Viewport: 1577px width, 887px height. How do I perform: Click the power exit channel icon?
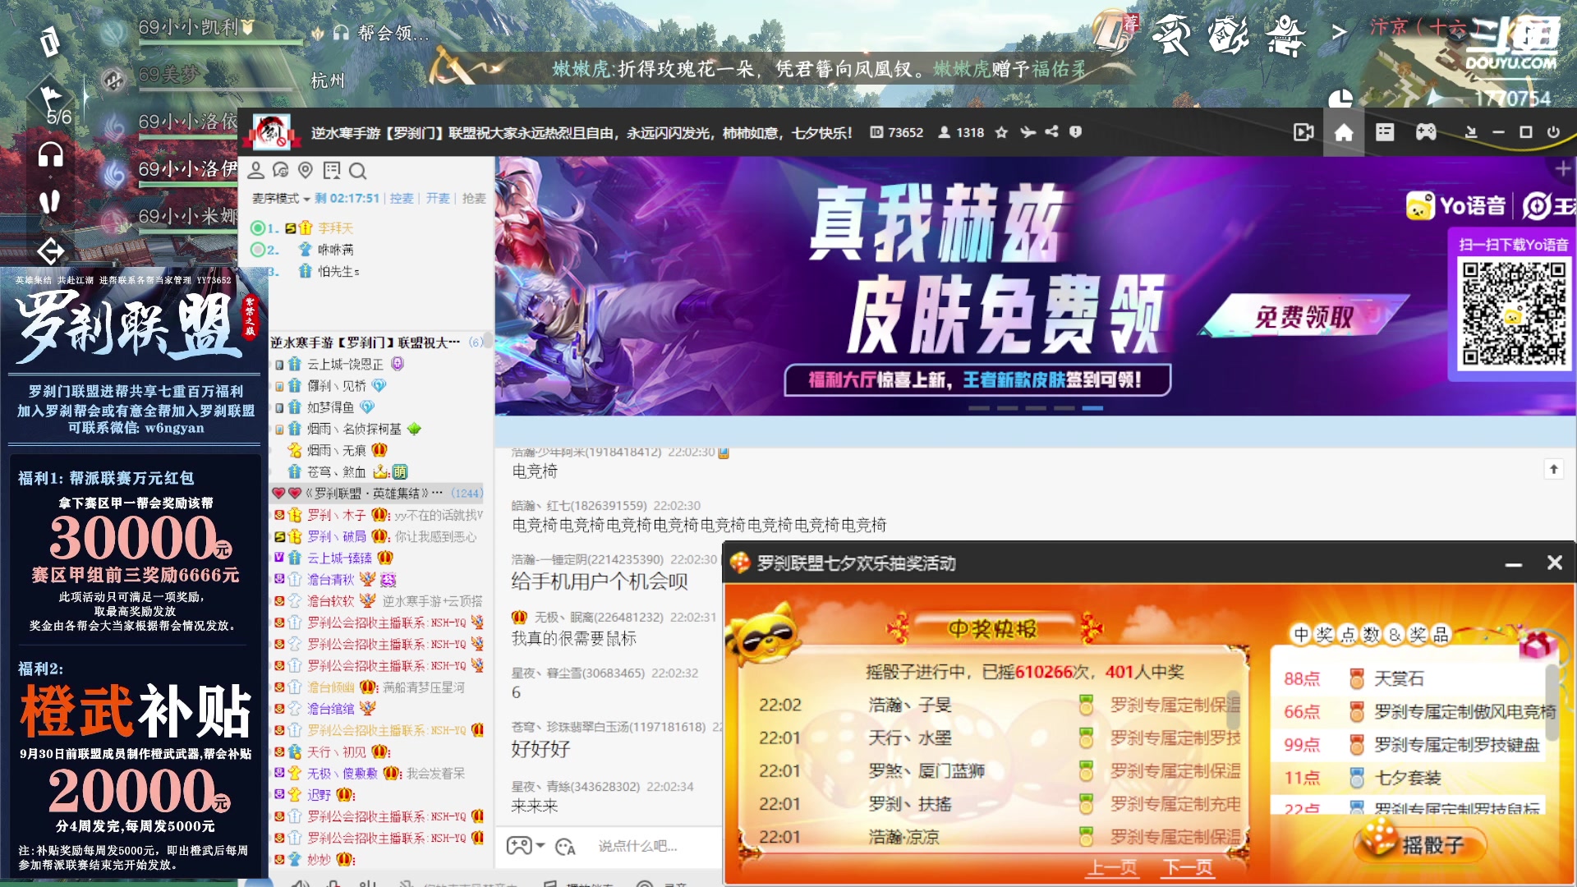pyautogui.click(x=1553, y=132)
